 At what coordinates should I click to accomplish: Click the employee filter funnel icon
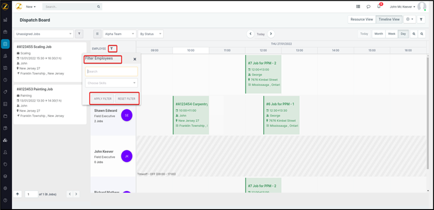coord(113,48)
